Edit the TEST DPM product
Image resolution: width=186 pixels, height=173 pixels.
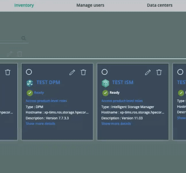click(x=72, y=72)
